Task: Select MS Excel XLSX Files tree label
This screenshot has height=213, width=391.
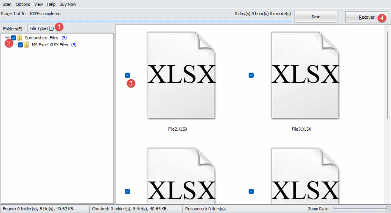Action: click(x=50, y=45)
